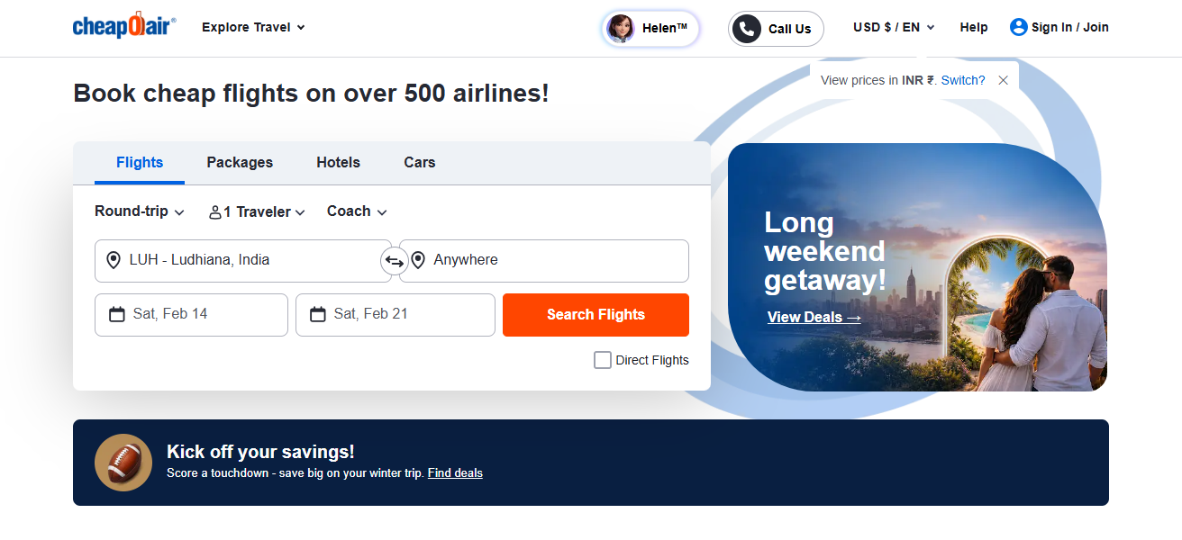Follow the View Deals link
This screenshot has width=1182, height=540.
tap(814, 317)
